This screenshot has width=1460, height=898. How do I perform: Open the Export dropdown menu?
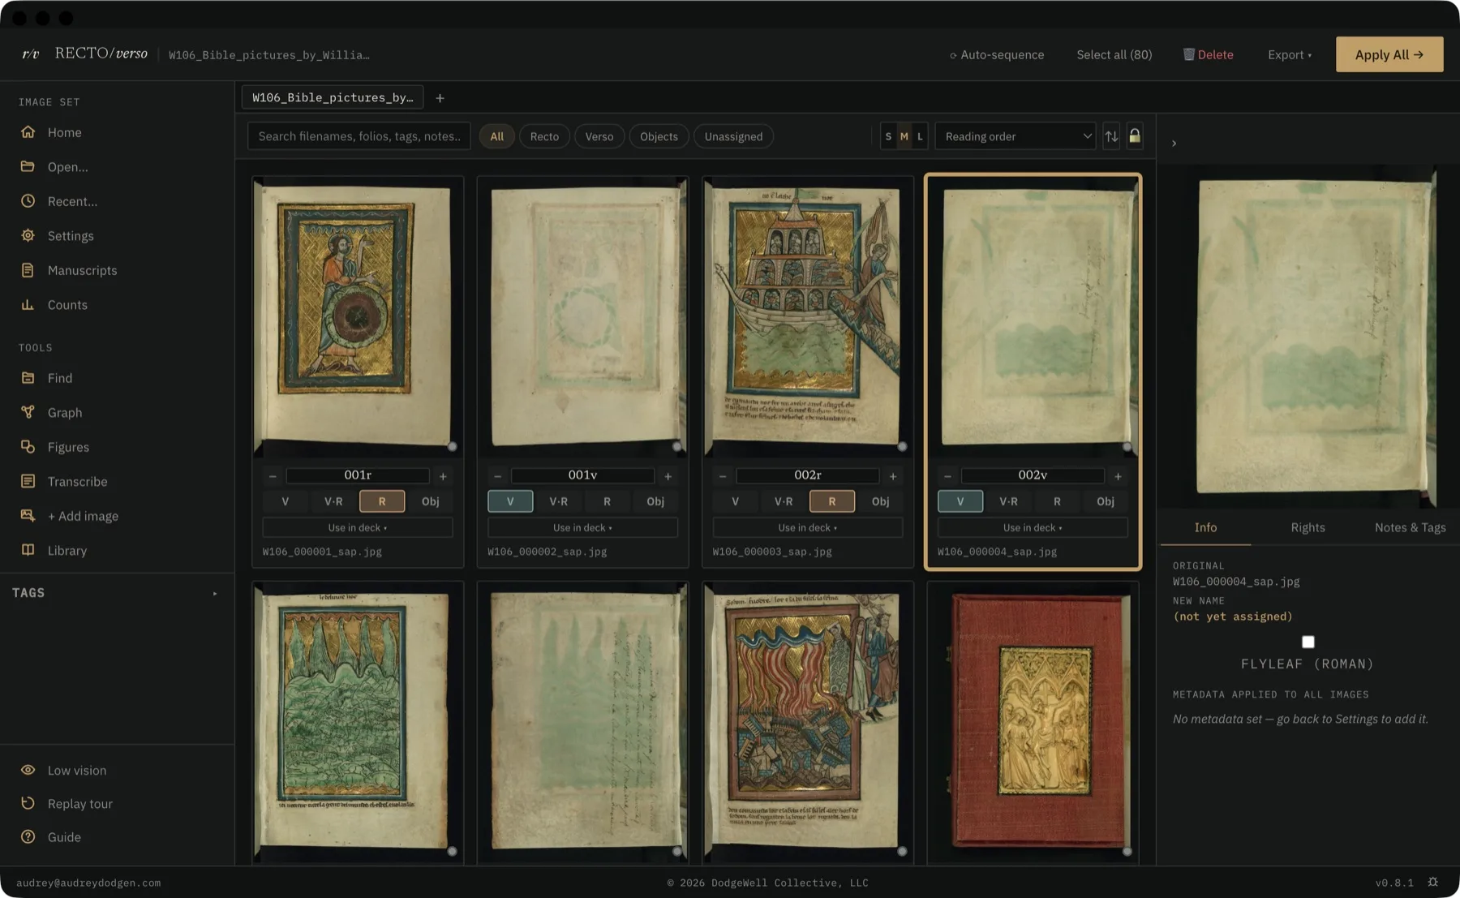click(x=1290, y=54)
